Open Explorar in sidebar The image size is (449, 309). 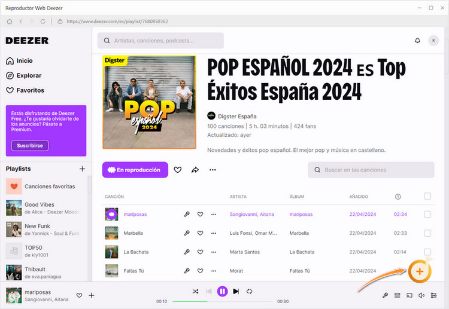(23, 75)
